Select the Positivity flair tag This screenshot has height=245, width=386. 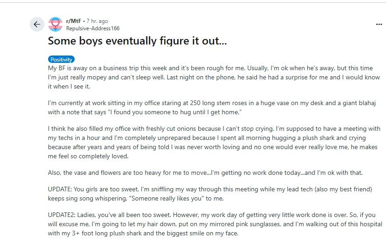[61, 60]
